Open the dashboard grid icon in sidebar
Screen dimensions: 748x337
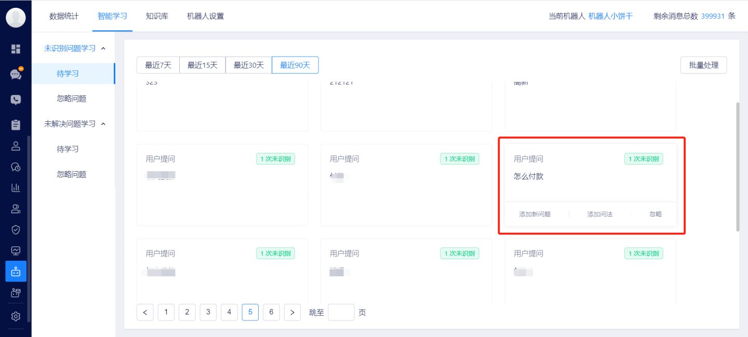coord(16,49)
